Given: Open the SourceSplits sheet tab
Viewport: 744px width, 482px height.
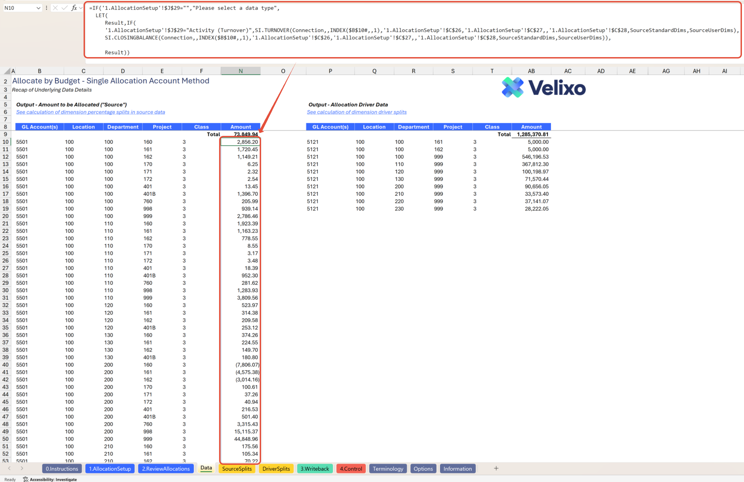Looking at the screenshot, I should click(237, 469).
